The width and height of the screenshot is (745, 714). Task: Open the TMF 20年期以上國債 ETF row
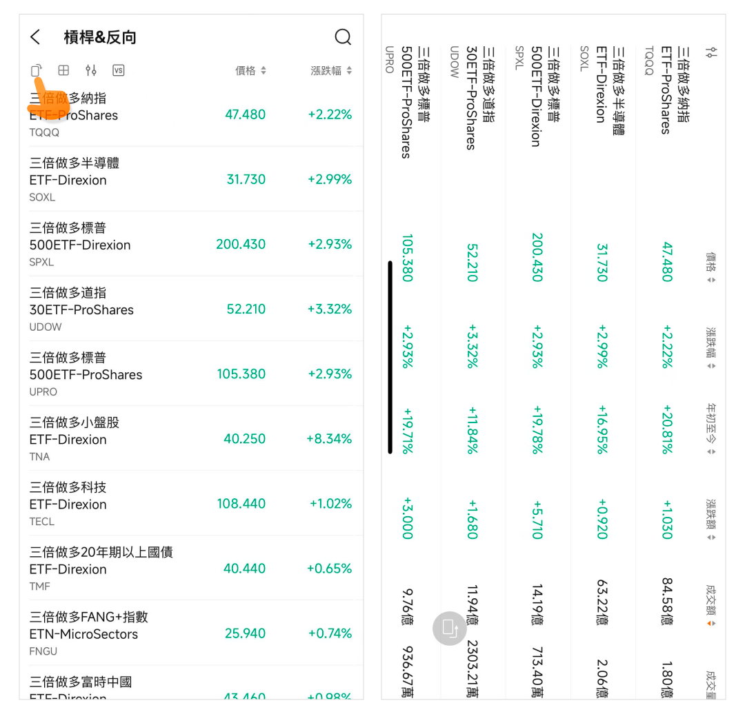(x=191, y=568)
